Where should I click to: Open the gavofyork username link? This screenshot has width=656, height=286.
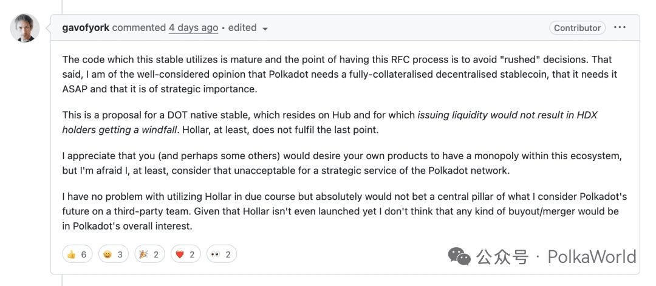[x=86, y=27]
